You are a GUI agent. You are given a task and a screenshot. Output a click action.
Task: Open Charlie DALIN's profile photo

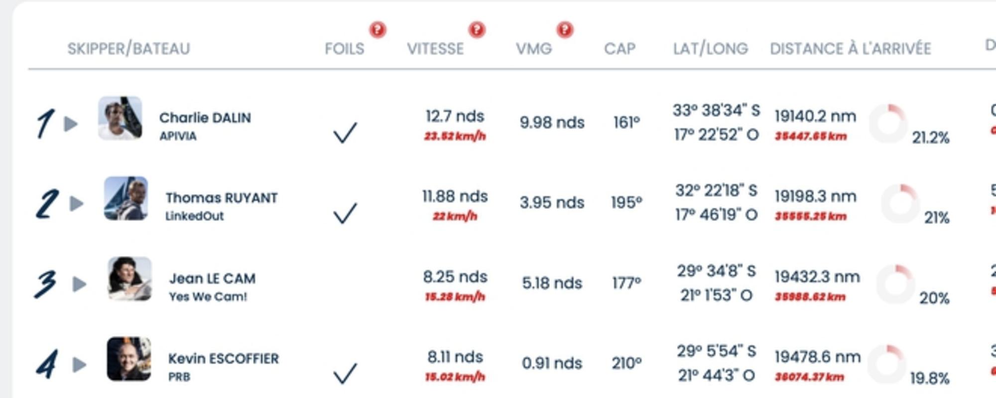(120, 118)
